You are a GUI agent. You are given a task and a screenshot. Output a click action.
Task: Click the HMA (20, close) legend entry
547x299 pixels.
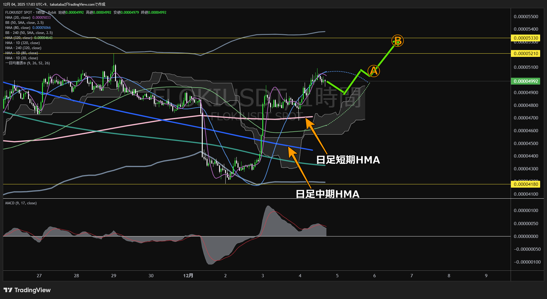click(28, 18)
